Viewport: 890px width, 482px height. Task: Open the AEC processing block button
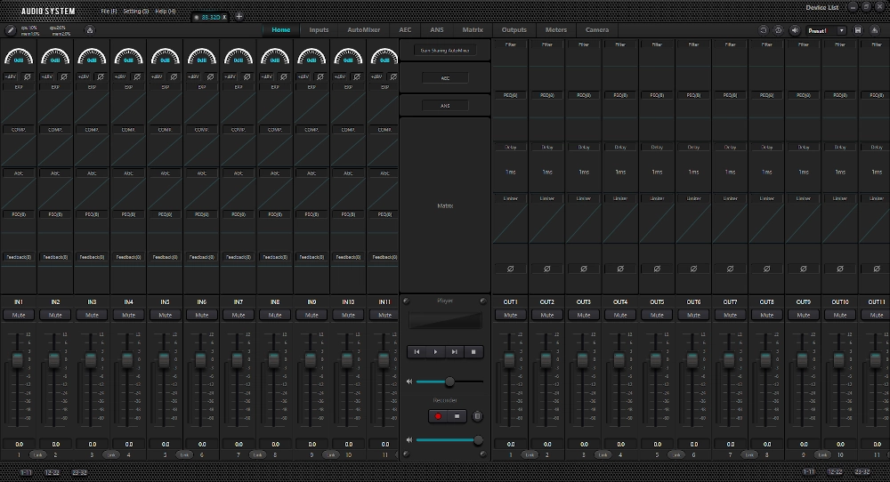(x=445, y=78)
